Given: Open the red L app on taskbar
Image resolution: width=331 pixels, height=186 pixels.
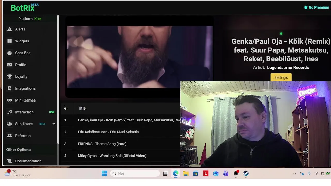Looking at the screenshot, I should click(x=206, y=173).
